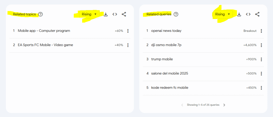This screenshot has height=117, width=273.
Task: Get embed code for Related topics
Action: 115,14
